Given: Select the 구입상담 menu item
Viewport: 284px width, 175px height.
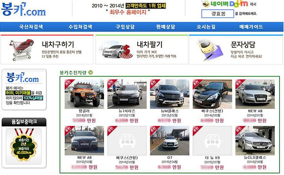Looking at the screenshot, I should pyautogui.click(x=125, y=27).
